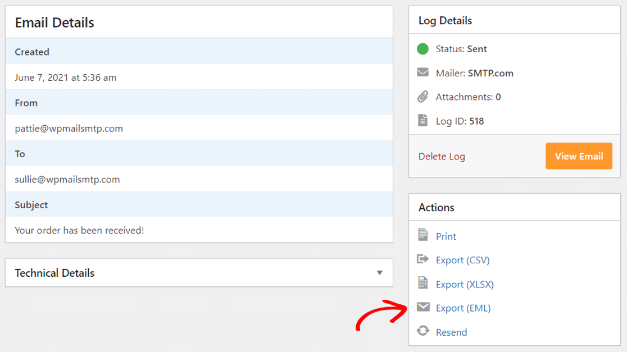Open the Resend action link
This screenshot has width=627, height=352.
pos(451,332)
